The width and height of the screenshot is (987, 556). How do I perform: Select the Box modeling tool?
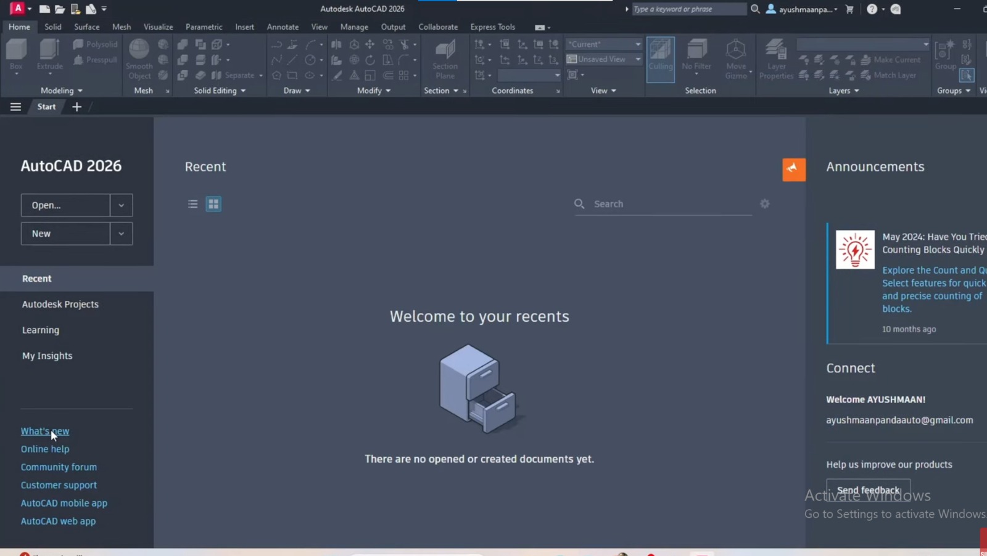click(x=17, y=56)
